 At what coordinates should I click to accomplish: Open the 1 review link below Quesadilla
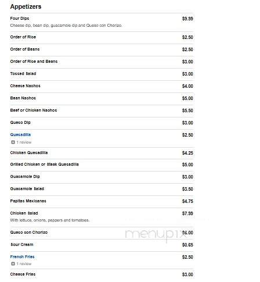tap(24, 142)
